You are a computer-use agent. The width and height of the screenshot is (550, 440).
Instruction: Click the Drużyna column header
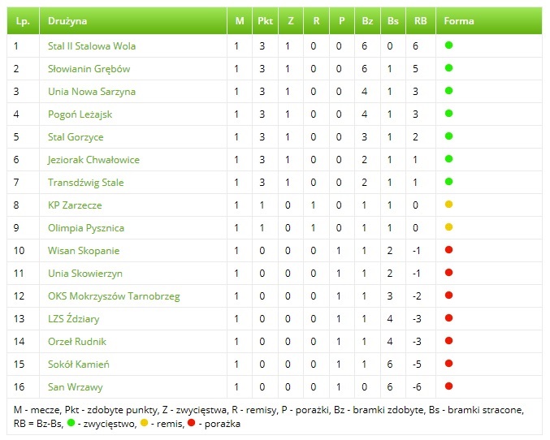(67, 20)
